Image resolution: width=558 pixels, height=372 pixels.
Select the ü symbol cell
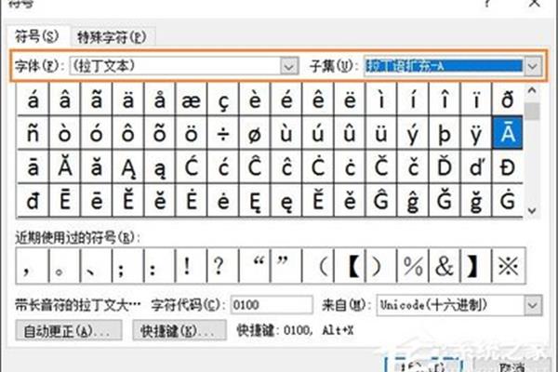(381, 134)
